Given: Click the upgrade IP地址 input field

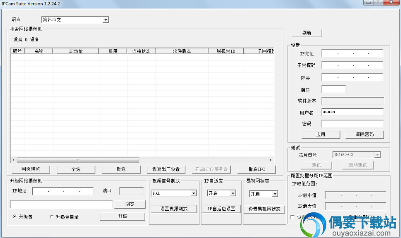Looking at the screenshot, I should tap(63, 191).
